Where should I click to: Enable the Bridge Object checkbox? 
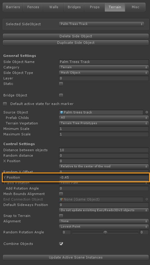(x=61, y=95)
